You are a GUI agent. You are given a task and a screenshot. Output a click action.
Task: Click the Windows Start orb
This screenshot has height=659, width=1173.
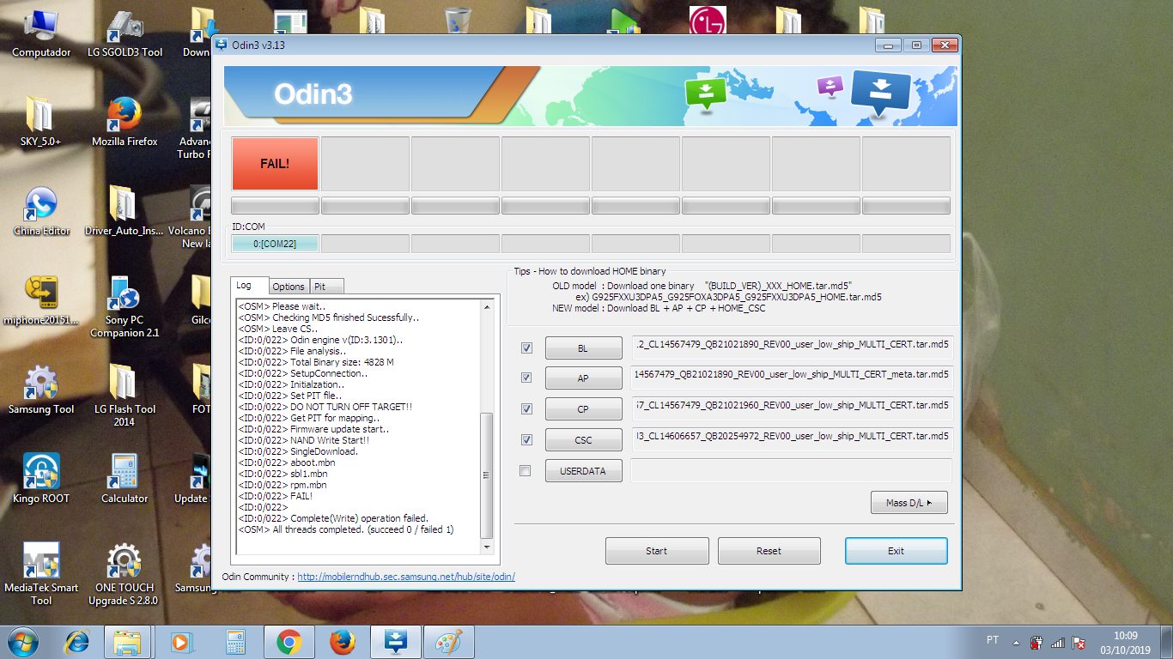click(x=23, y=642)
